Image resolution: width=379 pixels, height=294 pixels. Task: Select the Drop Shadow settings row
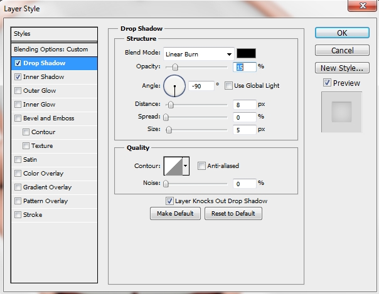point(54,63)
